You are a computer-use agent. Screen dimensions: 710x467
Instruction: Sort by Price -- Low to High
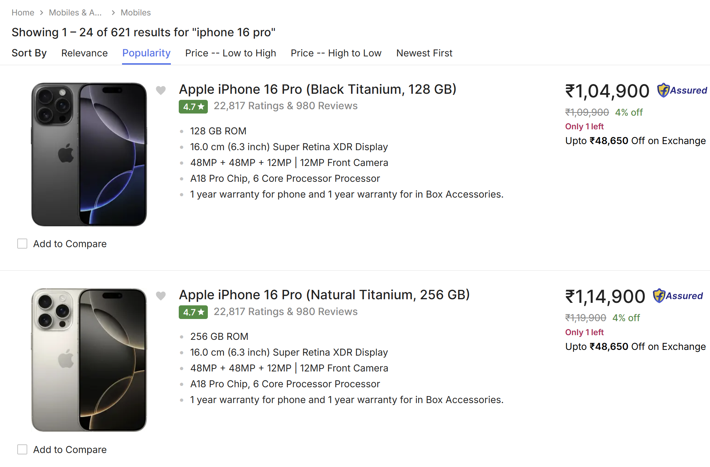230,53
